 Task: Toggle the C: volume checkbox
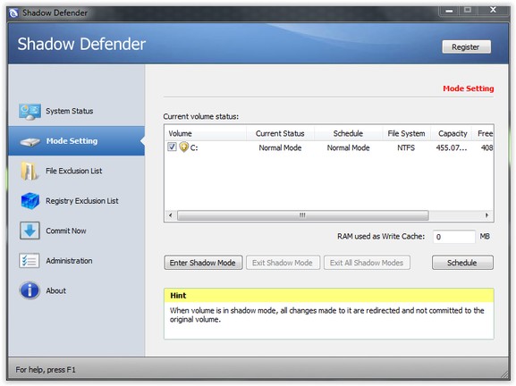[172, 147]
